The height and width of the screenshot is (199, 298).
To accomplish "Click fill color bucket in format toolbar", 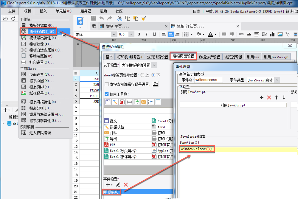I will coord(199,34).
